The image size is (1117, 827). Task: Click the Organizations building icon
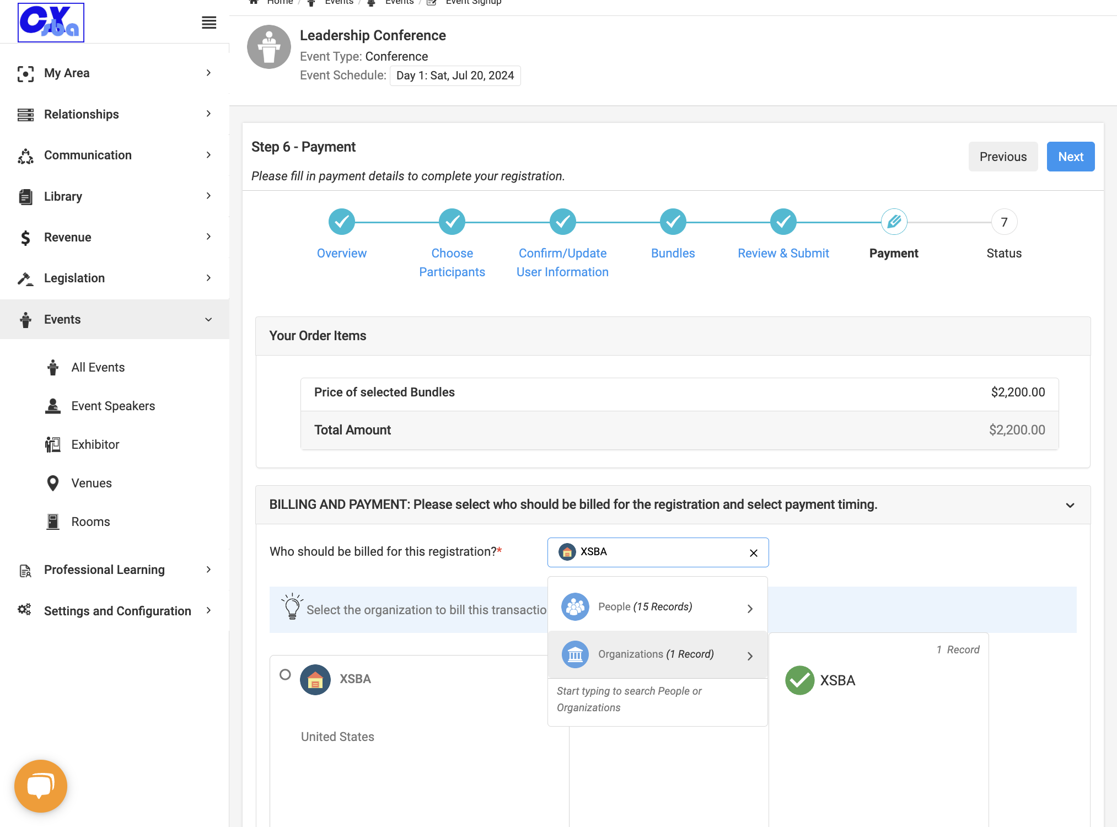[575, 654]
